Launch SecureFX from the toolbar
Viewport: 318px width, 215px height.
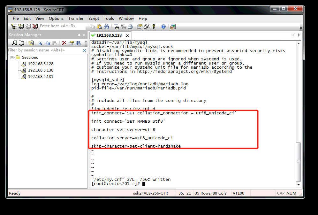pyautogui.click(x=173, y=27)
